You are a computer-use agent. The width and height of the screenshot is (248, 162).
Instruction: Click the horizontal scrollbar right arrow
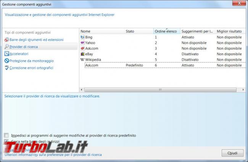click(x=243, y=90)
